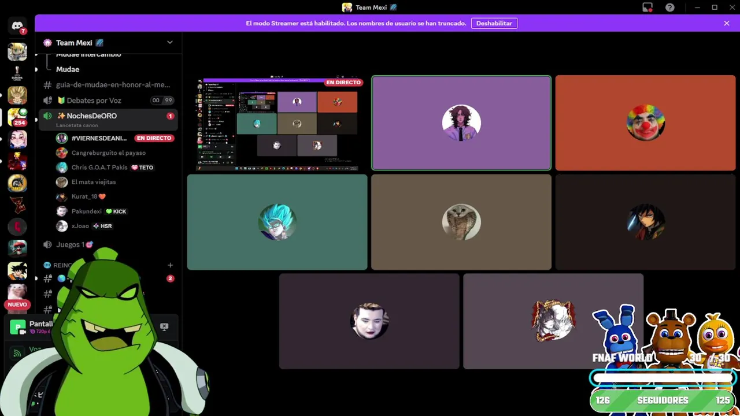
Task: Open the help question mark icon
Action: tap(669, 8)
